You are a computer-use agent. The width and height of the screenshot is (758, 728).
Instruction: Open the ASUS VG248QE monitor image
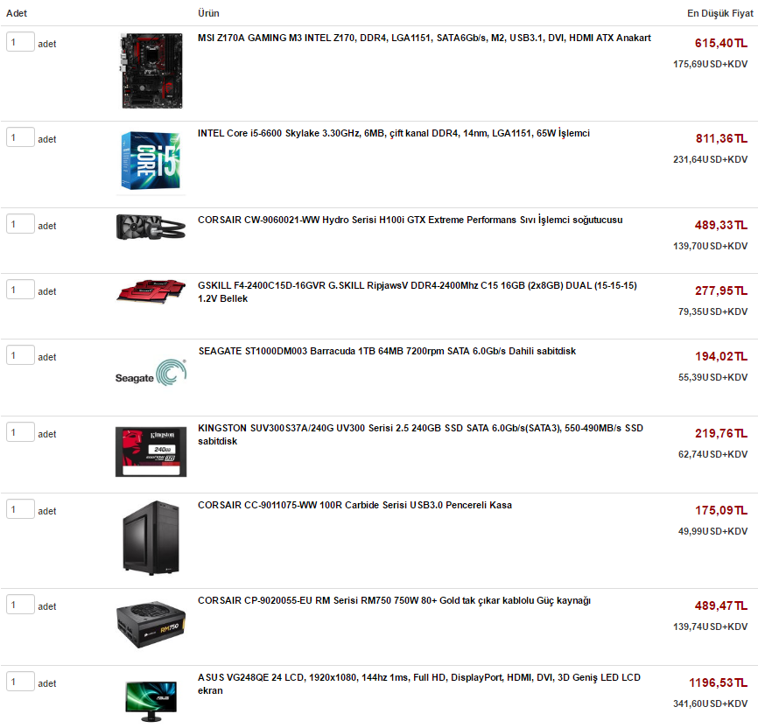click(x=151, y=701)
